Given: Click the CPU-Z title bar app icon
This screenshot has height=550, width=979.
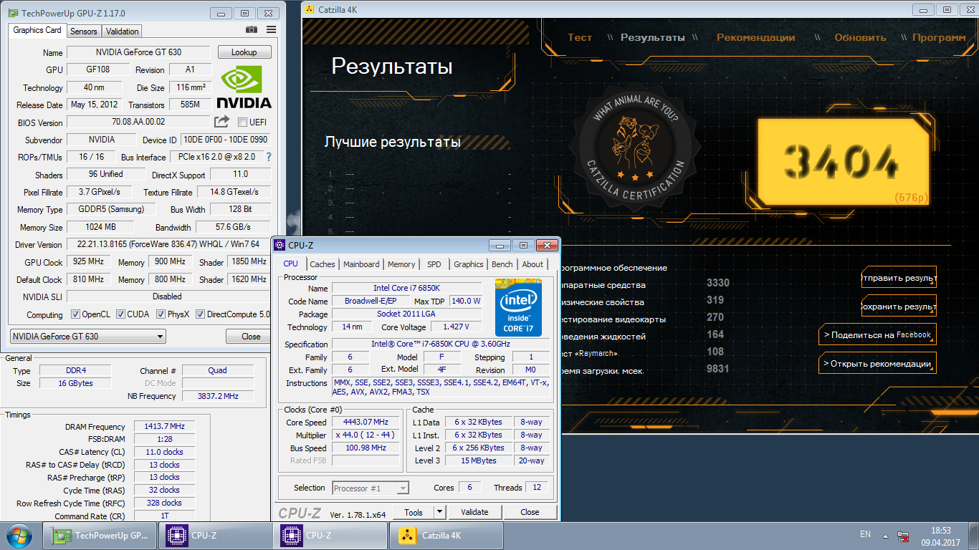Looking at the screenshot, I should click(x=280, y=245).
